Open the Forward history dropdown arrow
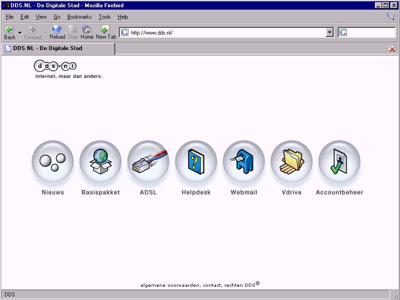400x300 pixels. 46,33
